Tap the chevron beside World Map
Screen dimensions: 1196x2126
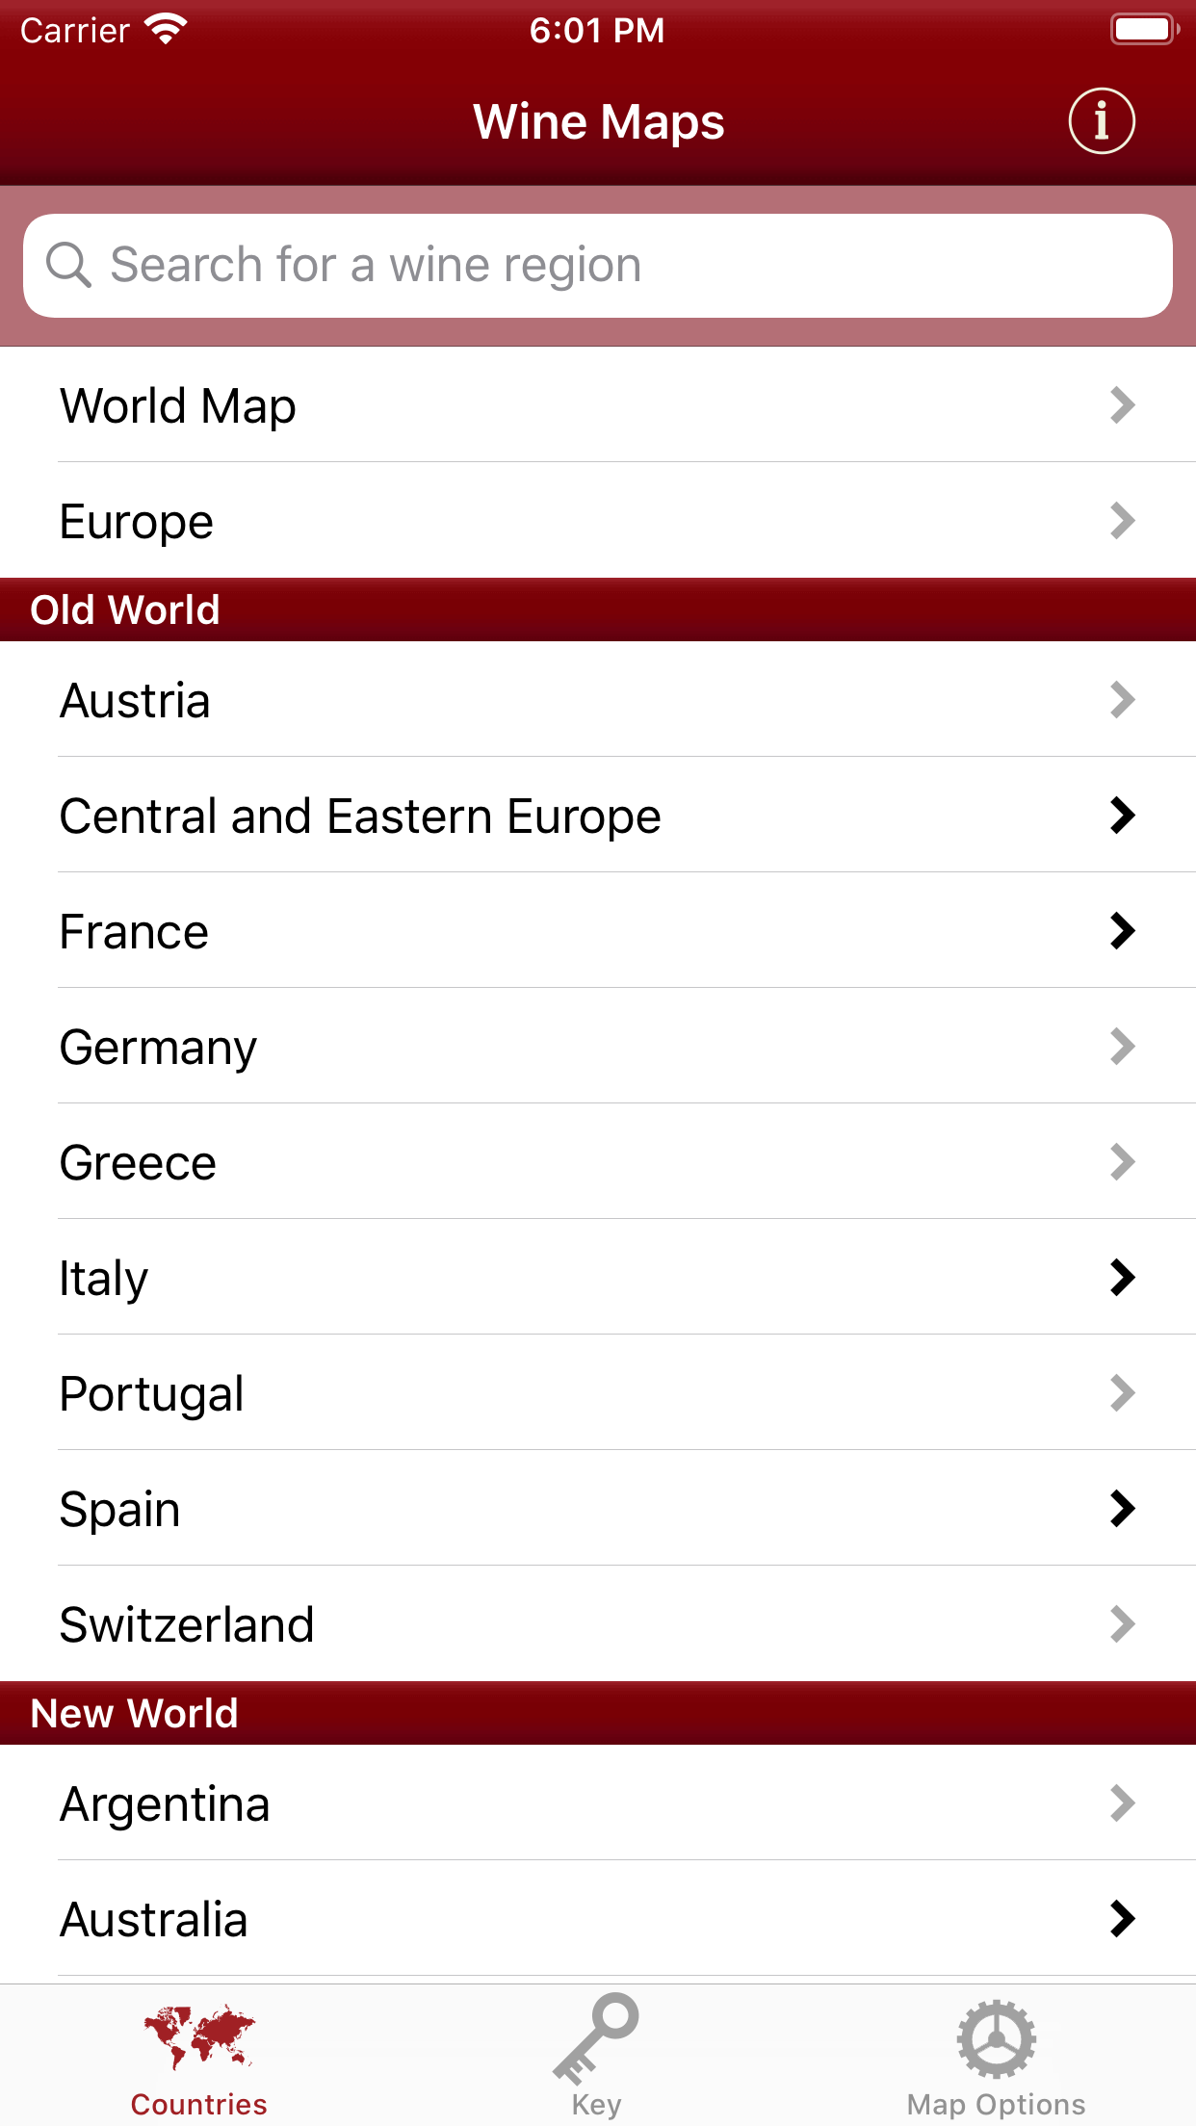tap(1122, 405)
